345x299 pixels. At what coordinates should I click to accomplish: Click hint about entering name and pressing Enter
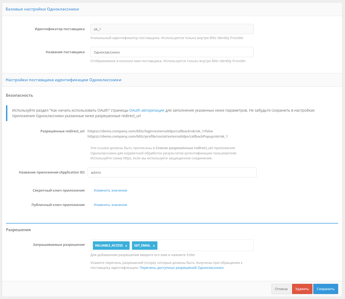click(x=143, y=255)
